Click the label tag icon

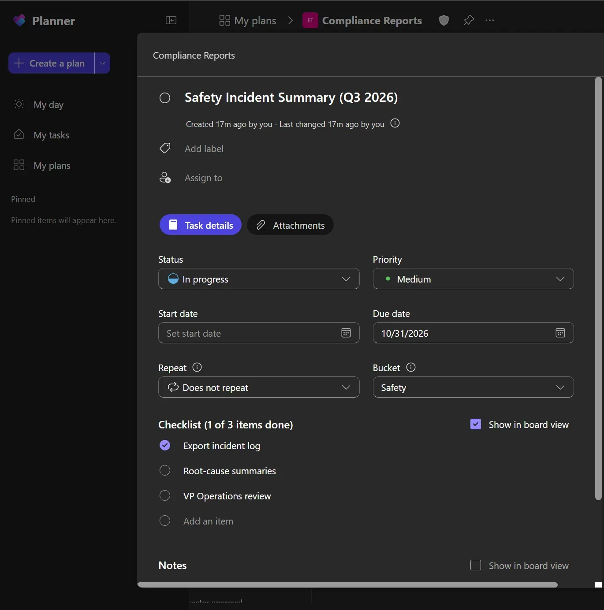coord(165,148)
